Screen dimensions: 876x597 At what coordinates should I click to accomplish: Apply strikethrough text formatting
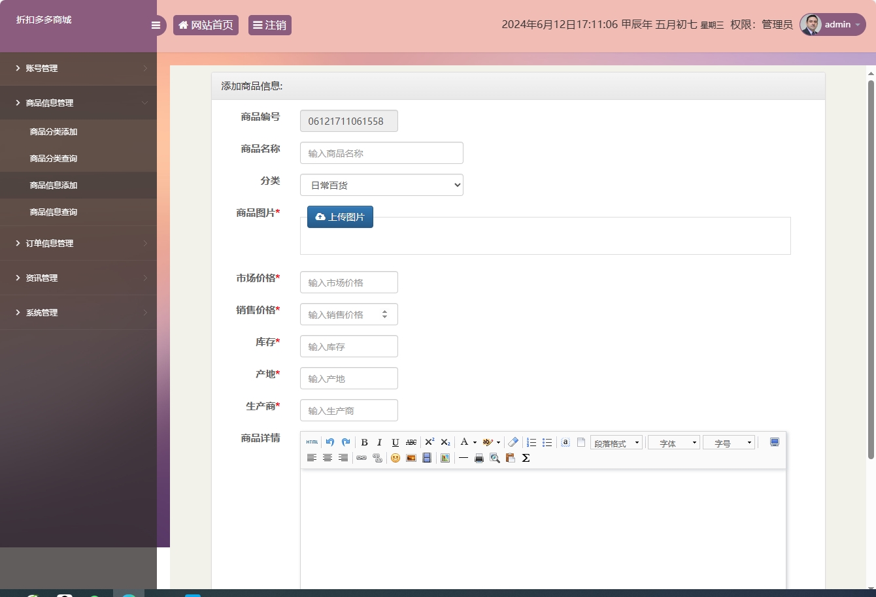(x=411, y=442)
